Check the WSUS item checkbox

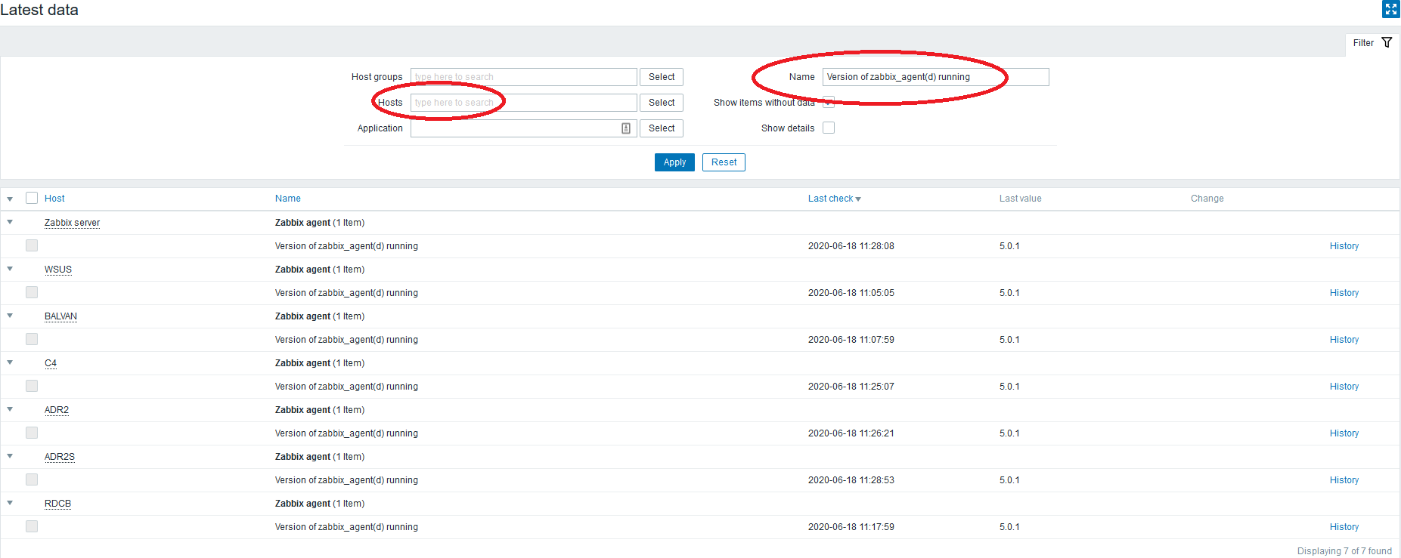(x=32, y=292)
